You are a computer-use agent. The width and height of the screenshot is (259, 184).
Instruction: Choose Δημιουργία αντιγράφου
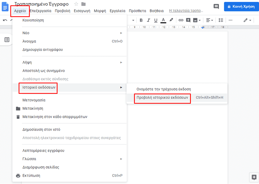(70, 49)
